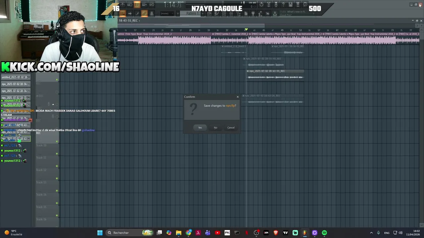
Task: Select the first npv_2025-07-02 18-34 picker item
Action: coord(15,84)
